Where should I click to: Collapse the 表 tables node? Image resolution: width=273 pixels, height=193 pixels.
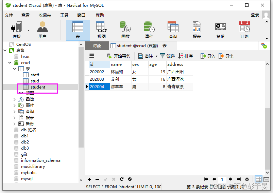tap(15, 69)
